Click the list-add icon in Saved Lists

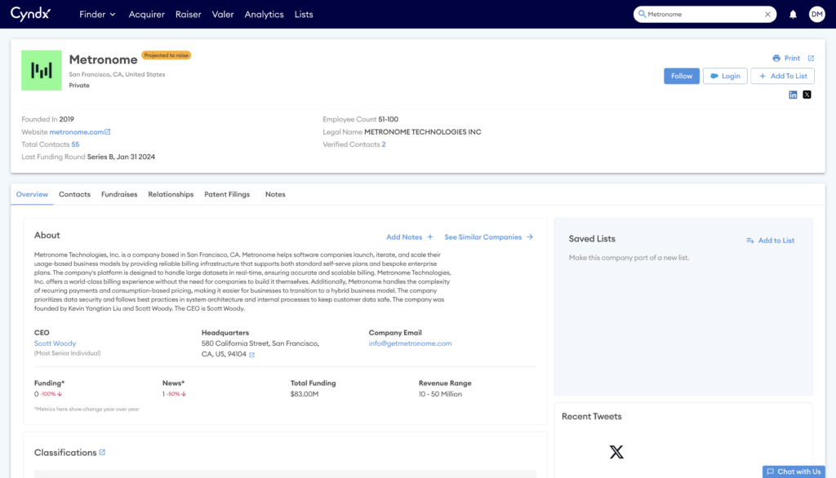coord(750,241)
